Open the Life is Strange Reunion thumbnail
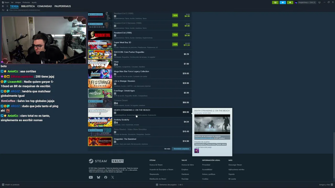 click(100, 83)
